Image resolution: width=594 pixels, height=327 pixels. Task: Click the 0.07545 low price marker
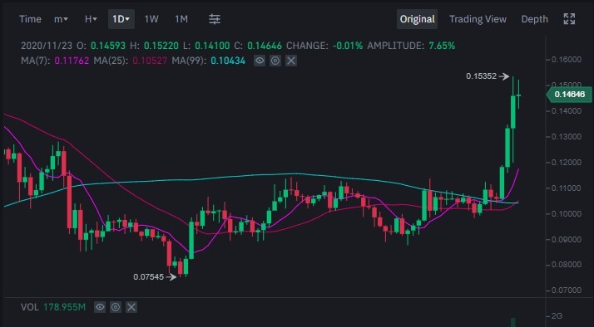point(155,277)
